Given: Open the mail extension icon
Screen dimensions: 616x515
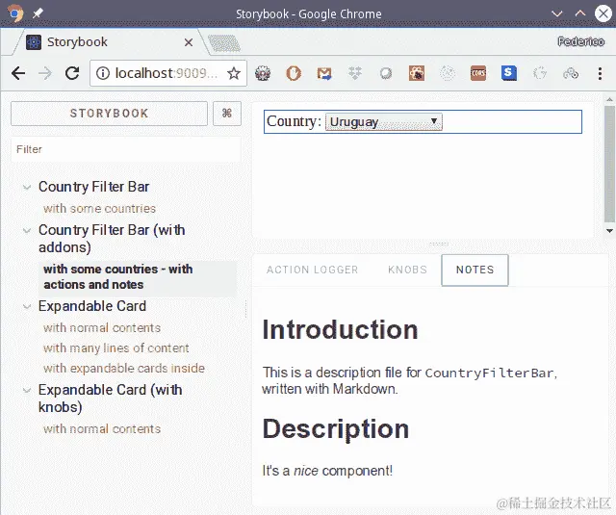Looking at the screenshot, I should (324, 73).
